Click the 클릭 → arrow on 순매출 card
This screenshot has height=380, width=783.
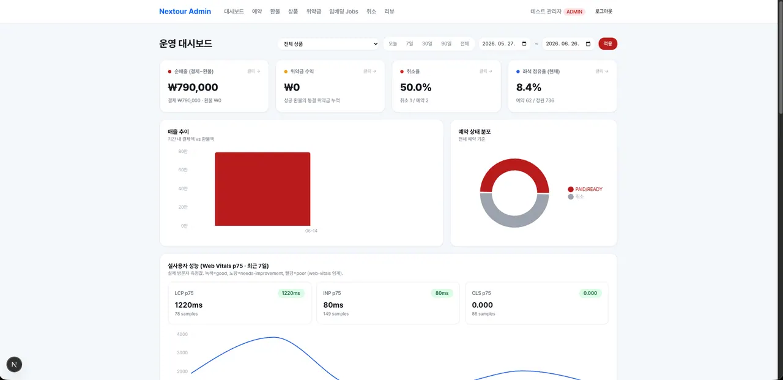(254, 72)
